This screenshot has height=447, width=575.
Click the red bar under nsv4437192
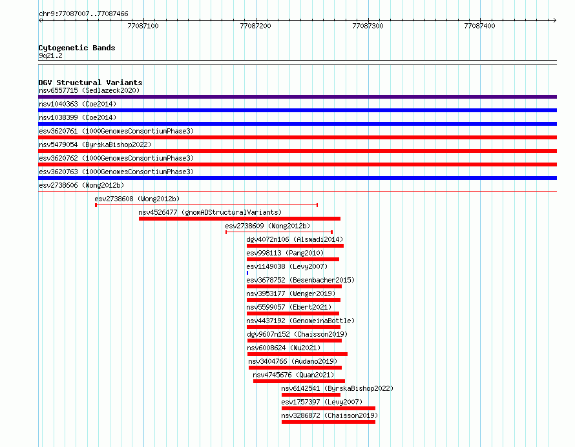pos(294,327)
